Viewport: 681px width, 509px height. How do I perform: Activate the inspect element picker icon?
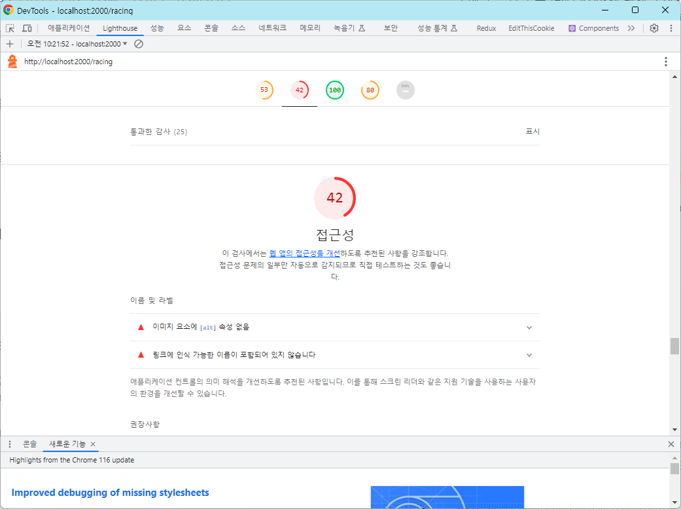(x=10, y=28)
